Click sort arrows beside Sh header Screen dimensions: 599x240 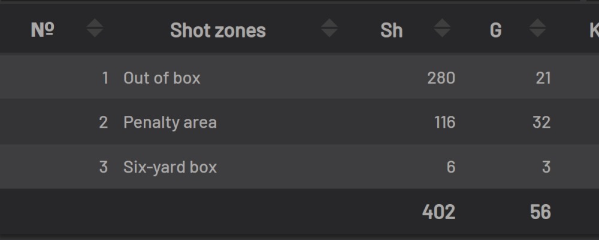tap(442, 29)
